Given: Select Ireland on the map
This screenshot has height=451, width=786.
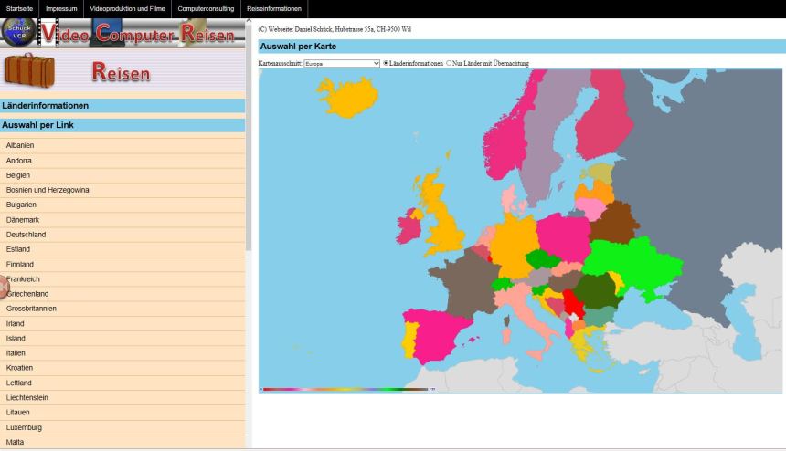Looking at the screenshot, I should click(x=409, y=229).
